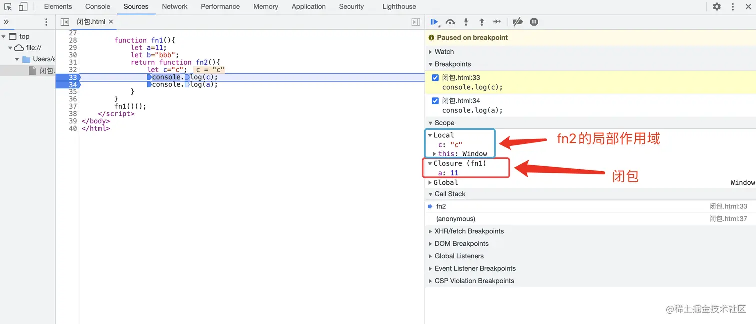Toggle pause on exceptions icon
756x324 pixels.
[x=534, y=22]
